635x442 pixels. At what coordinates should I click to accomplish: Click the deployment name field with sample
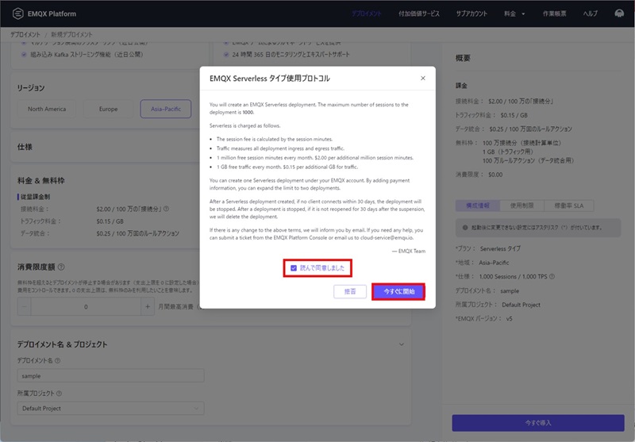click(x=110, y=375)
